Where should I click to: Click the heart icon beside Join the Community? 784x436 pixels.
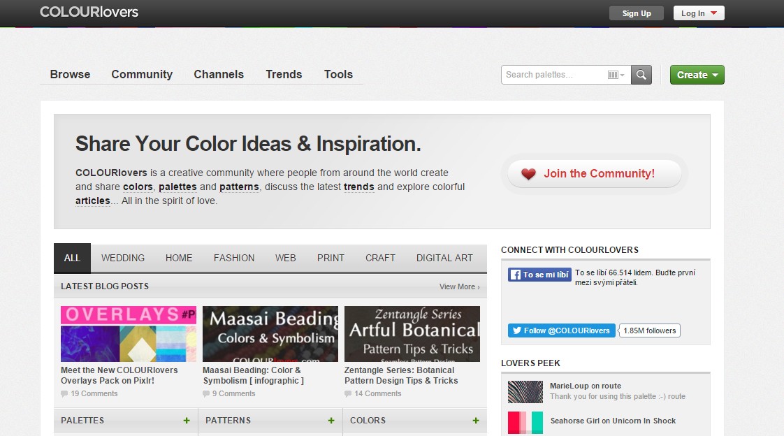529,173
